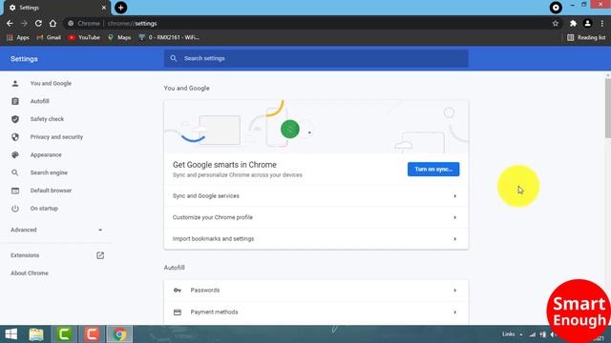Open the Windows Start menu
Screen dimensions: 611x343
11,334
